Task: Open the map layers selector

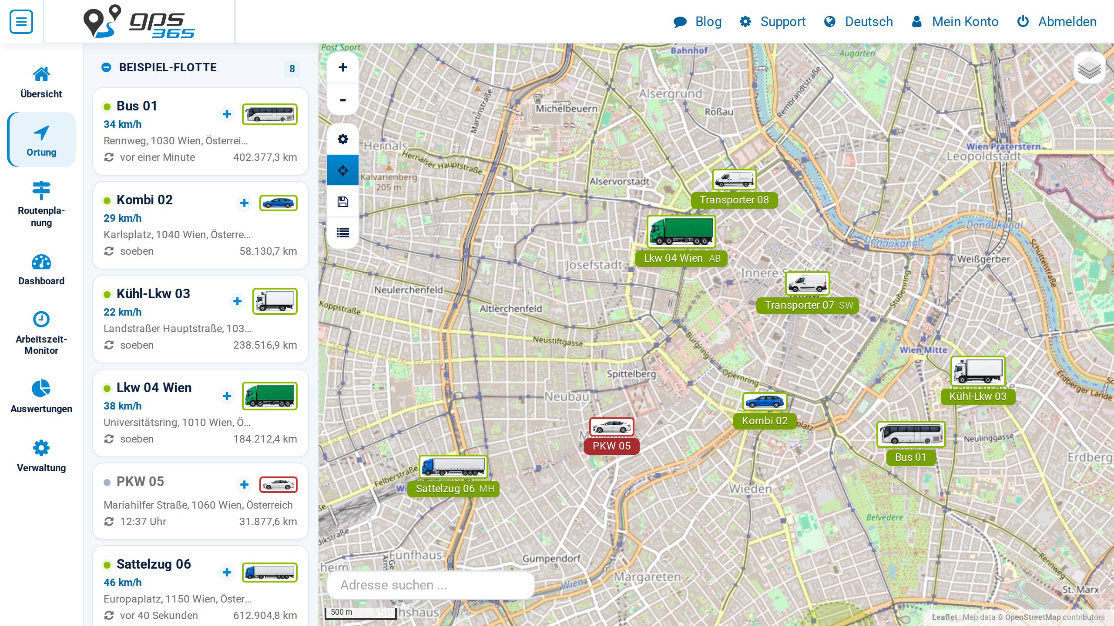Action: click(1089, 68)
